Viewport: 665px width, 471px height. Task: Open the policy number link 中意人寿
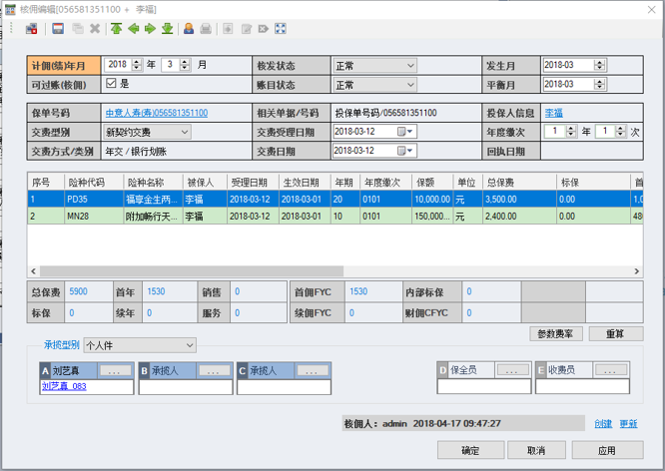coord(156,113)
